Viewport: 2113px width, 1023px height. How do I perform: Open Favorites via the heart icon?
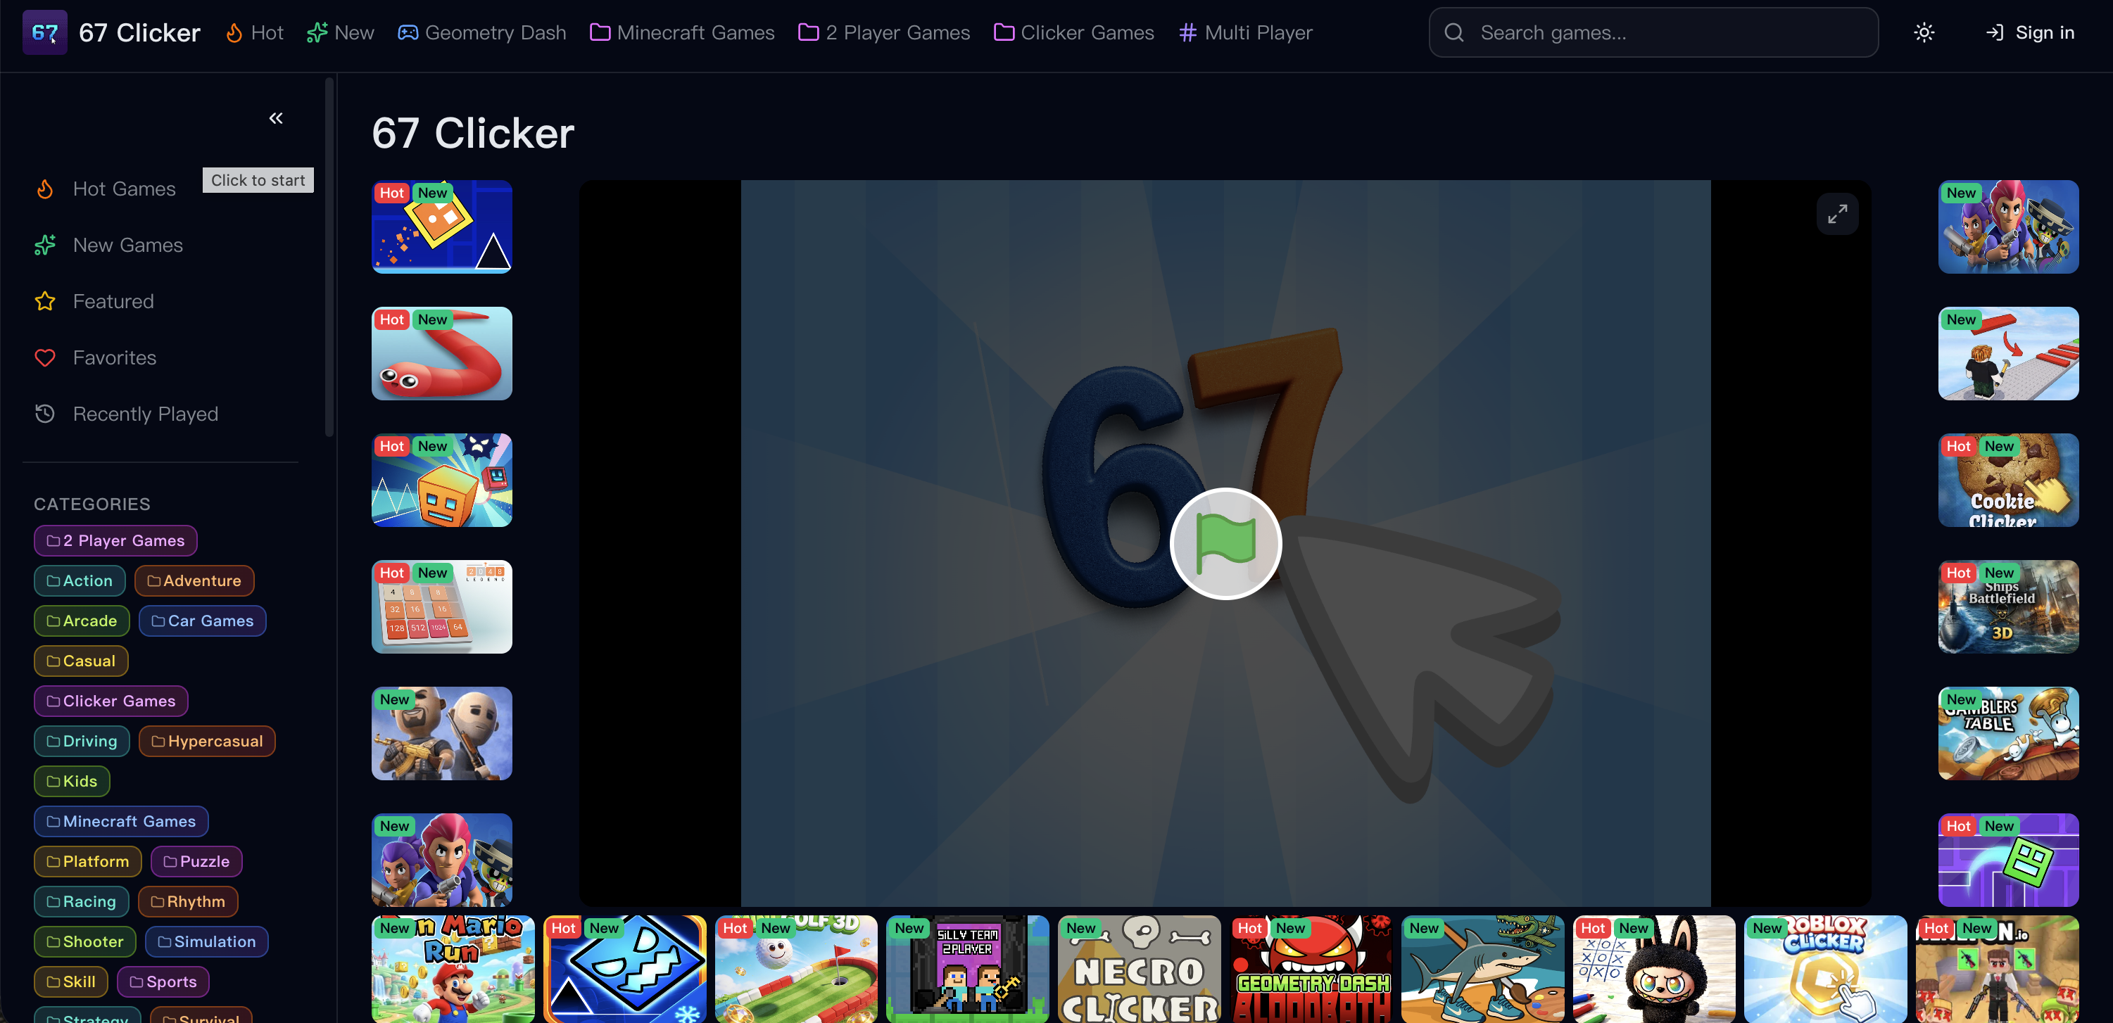click(45, 357)
